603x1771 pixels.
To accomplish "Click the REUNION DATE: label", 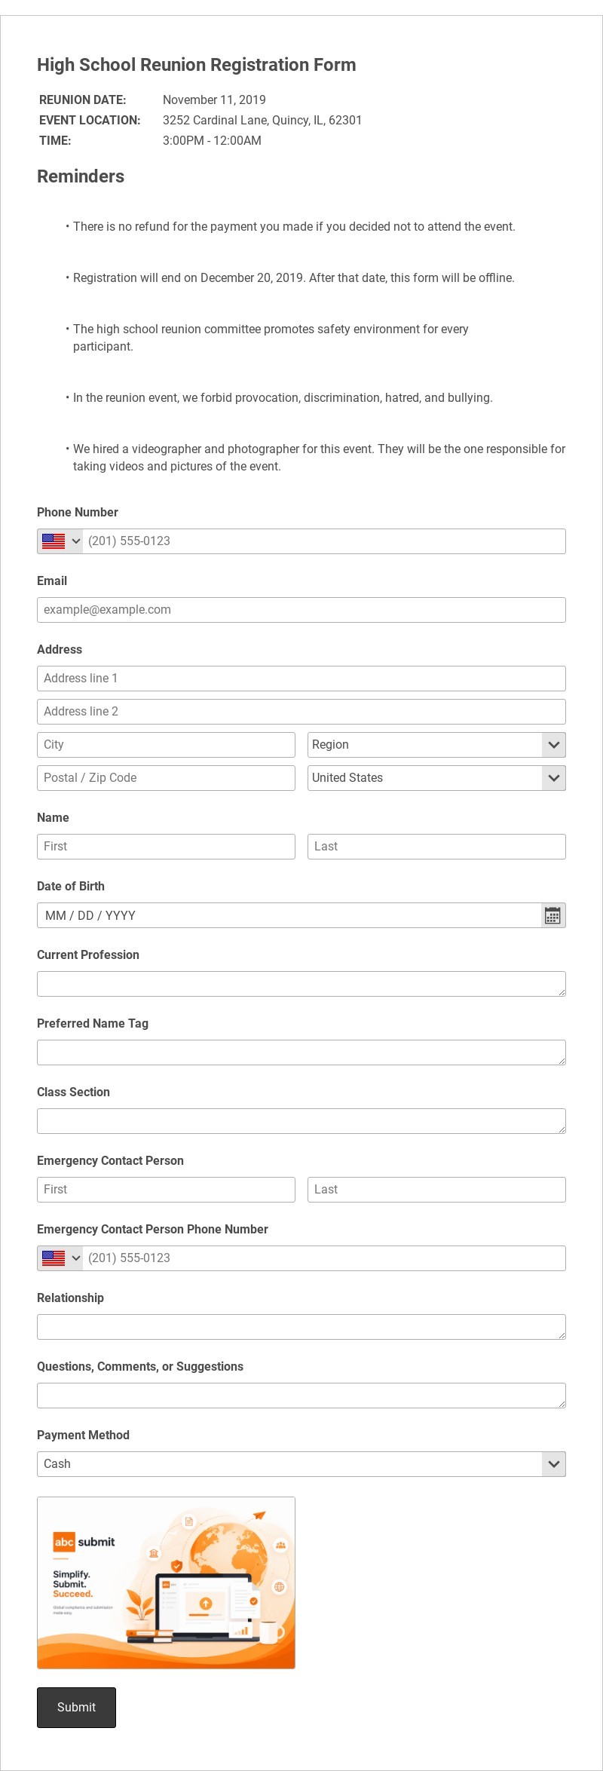I will [x=83, y=100].
